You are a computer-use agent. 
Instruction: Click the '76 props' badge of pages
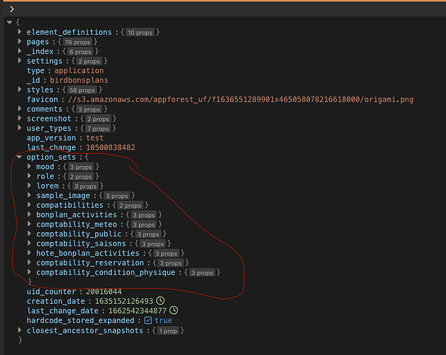pos(77,42)
